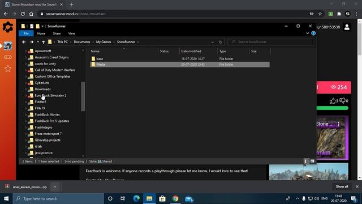The width and height of the screenshot is (362, 204).
Task: Open address bar history dropdown
Action: pyautogui.click(x=213, y=42)
